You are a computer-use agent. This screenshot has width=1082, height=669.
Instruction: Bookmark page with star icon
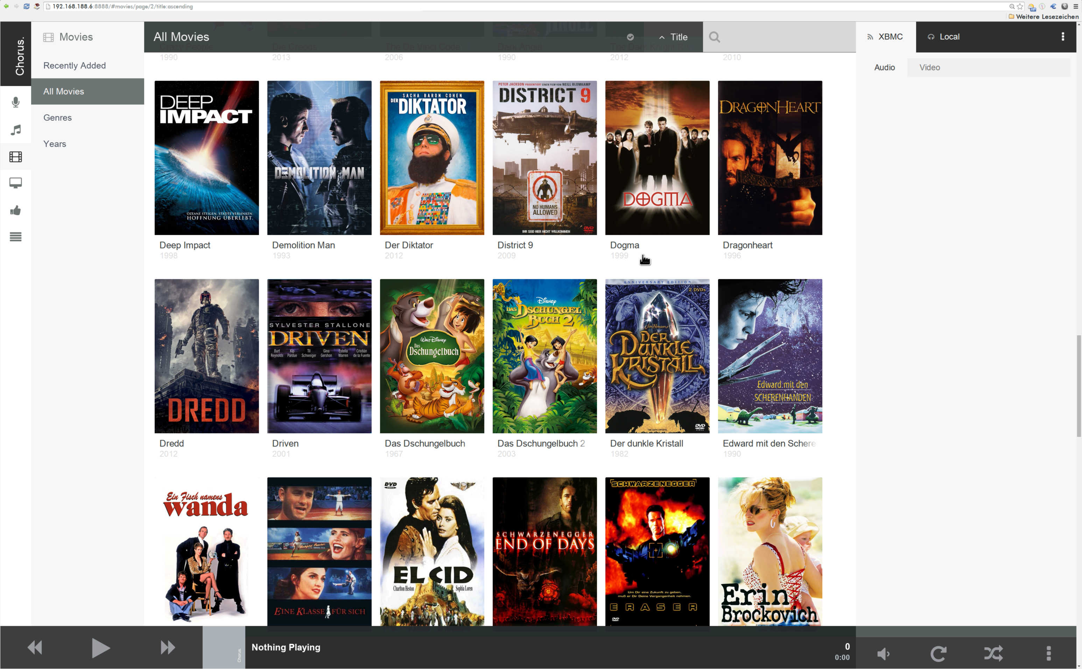coord(1020,6)
